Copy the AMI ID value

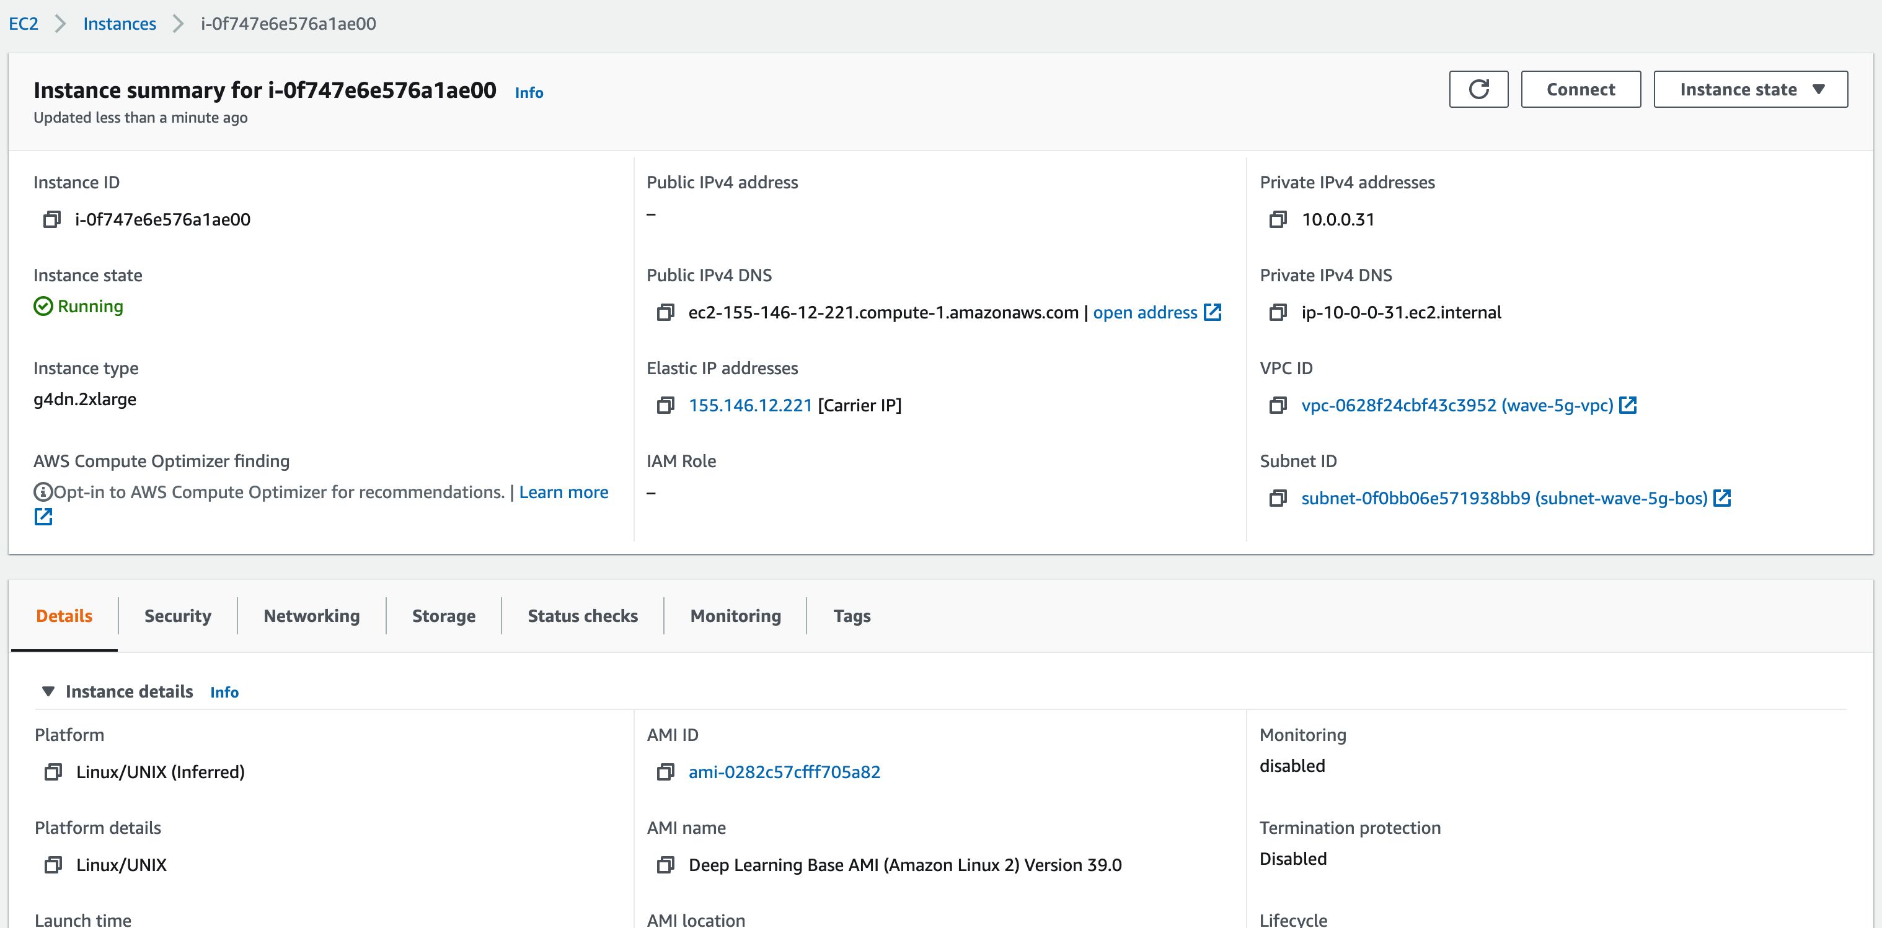665,772
